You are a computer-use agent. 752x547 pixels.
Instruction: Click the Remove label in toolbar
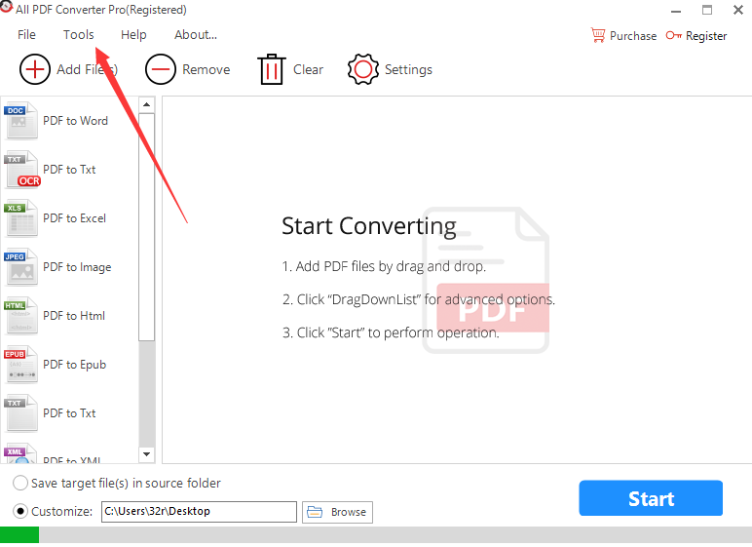tap(207, 69)
